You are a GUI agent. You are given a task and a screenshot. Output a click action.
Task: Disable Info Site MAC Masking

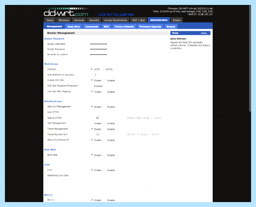(x=105, y=92)
